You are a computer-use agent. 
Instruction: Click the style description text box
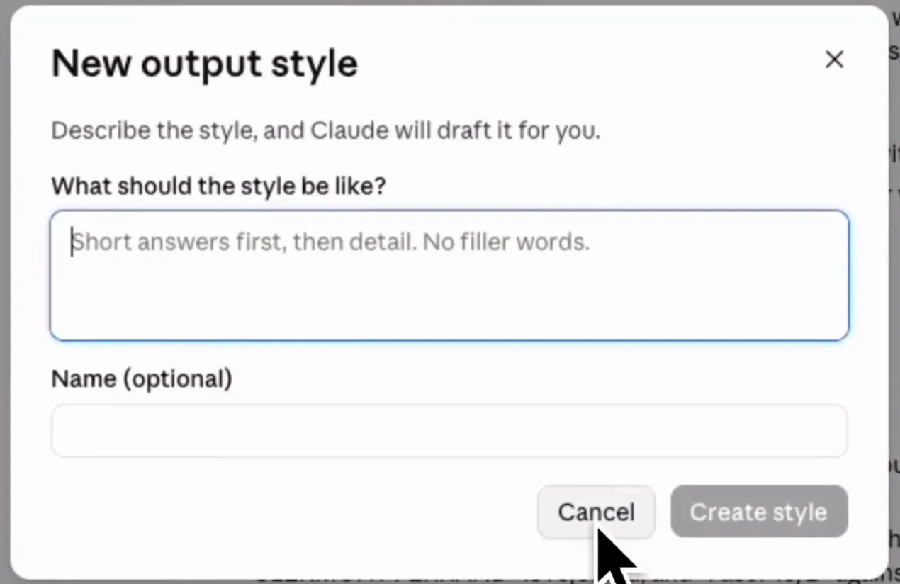click(x=449, y=275)
